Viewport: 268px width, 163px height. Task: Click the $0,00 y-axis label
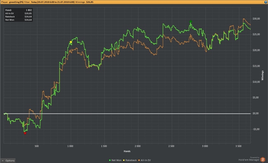(x=256, y=113)
